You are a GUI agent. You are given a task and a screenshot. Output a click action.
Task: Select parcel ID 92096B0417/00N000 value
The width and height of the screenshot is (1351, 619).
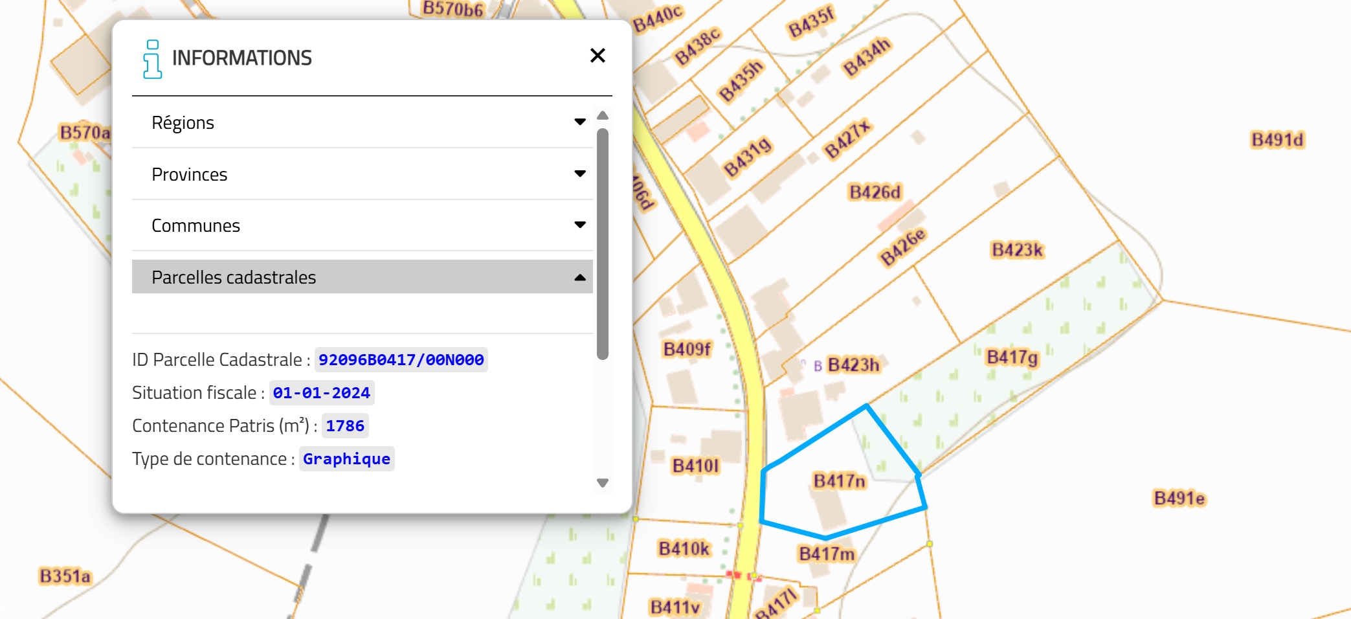(401, 360)
